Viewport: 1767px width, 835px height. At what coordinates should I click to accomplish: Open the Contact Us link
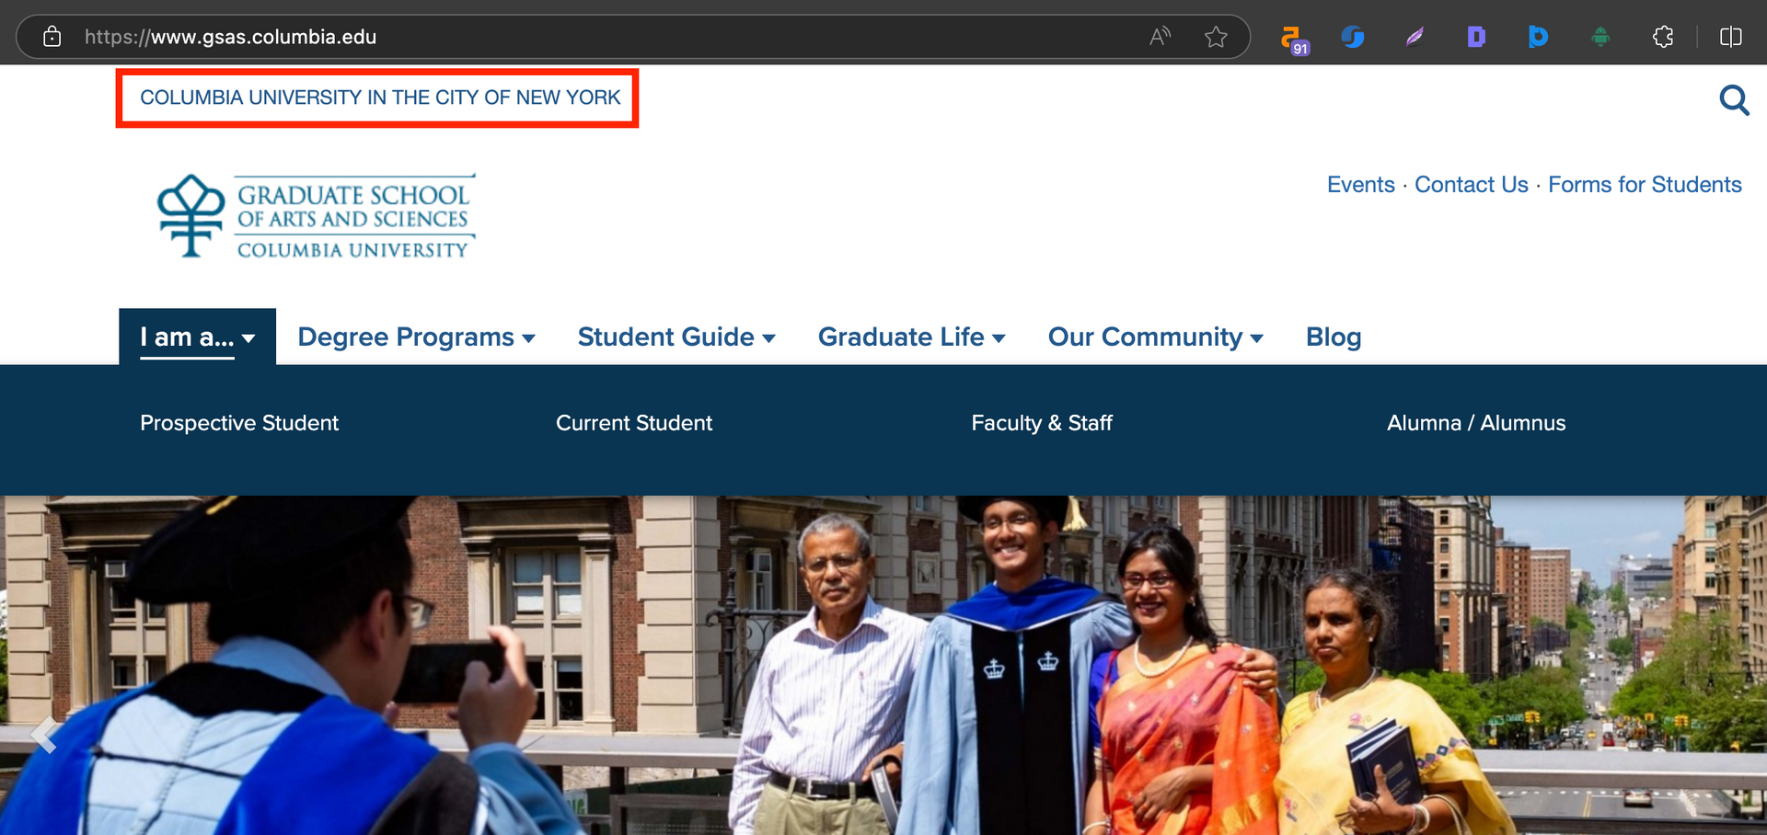[1471, 185]
